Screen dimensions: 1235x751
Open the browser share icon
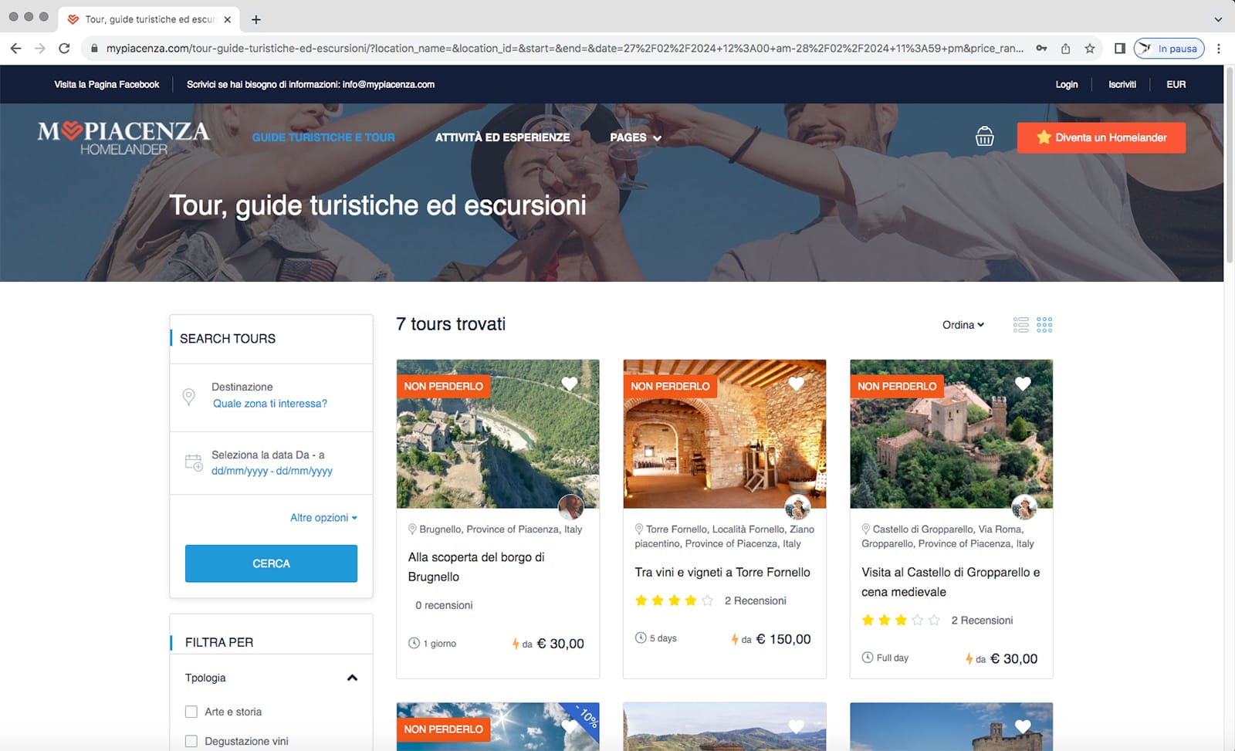pos(1065,48)
